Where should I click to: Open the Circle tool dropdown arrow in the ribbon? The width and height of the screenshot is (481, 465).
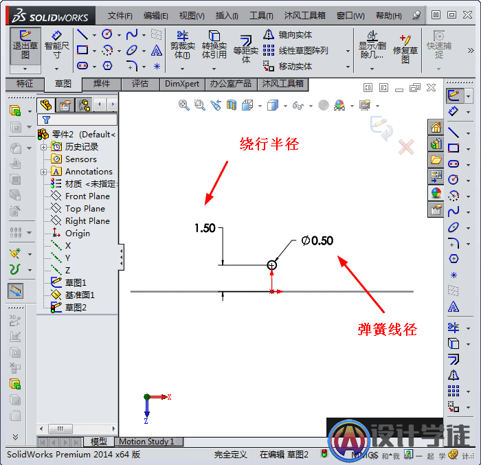click(119, 35)
